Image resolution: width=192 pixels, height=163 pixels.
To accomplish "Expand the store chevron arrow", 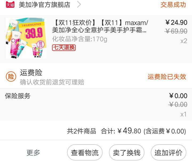I will pyautogui.click(x=79, y=5).
